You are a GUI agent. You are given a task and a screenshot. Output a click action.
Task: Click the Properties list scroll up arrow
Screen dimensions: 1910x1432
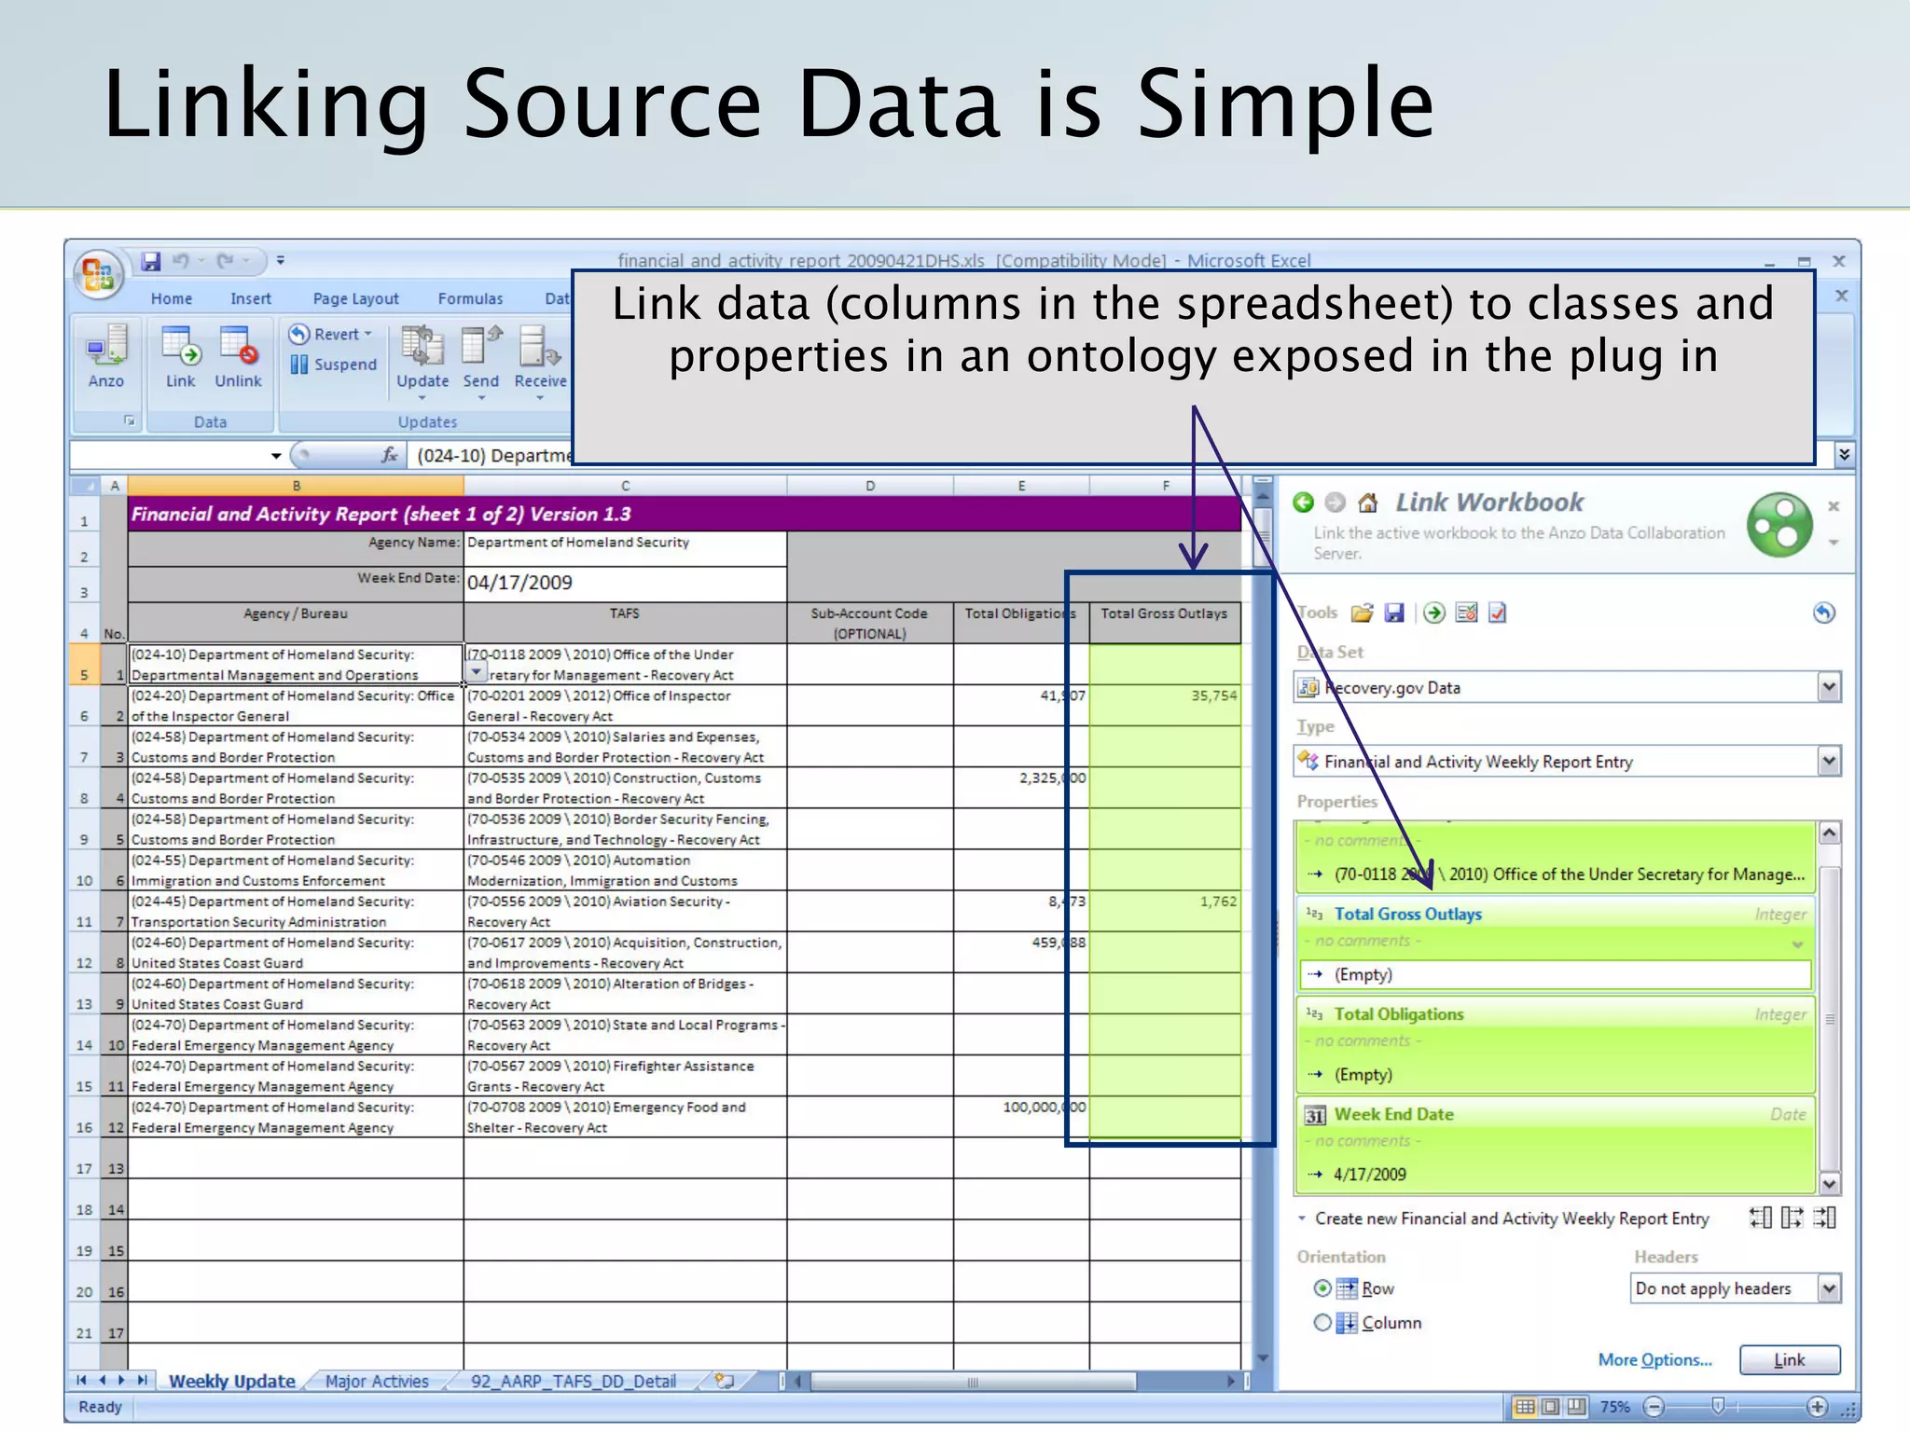point(1830,833)
